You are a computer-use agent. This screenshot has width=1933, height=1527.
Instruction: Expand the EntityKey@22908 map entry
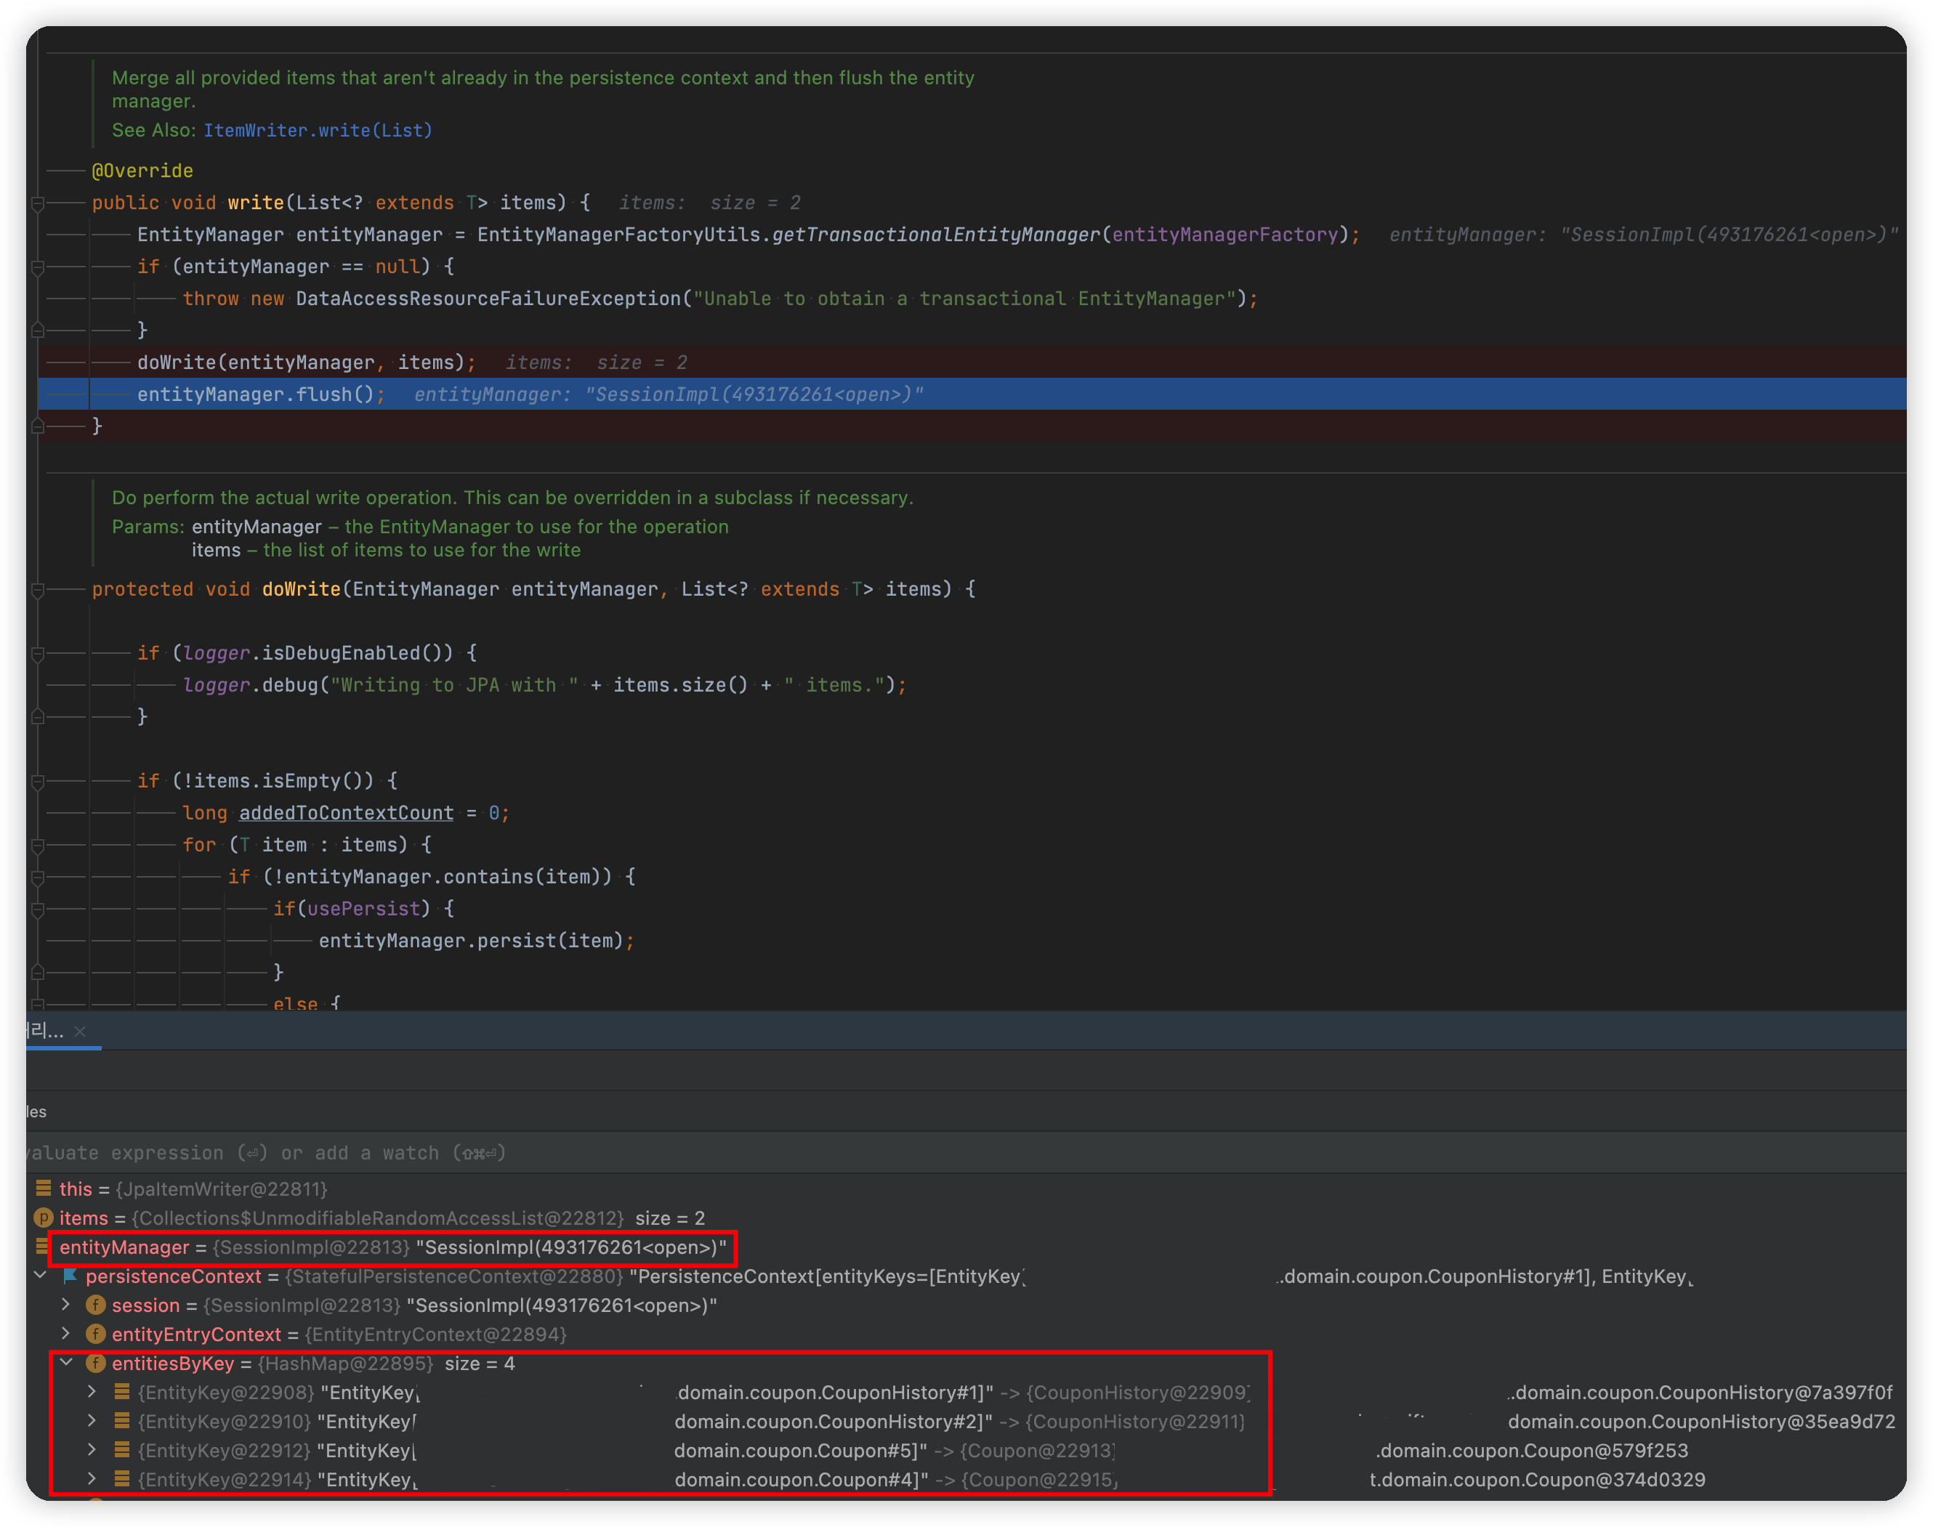tap(92, 1392)
